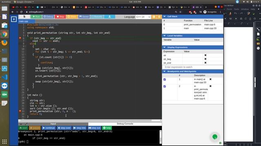Collapse the Display Expressions panel
261x146 pixels.
click(x=164, y=47)
